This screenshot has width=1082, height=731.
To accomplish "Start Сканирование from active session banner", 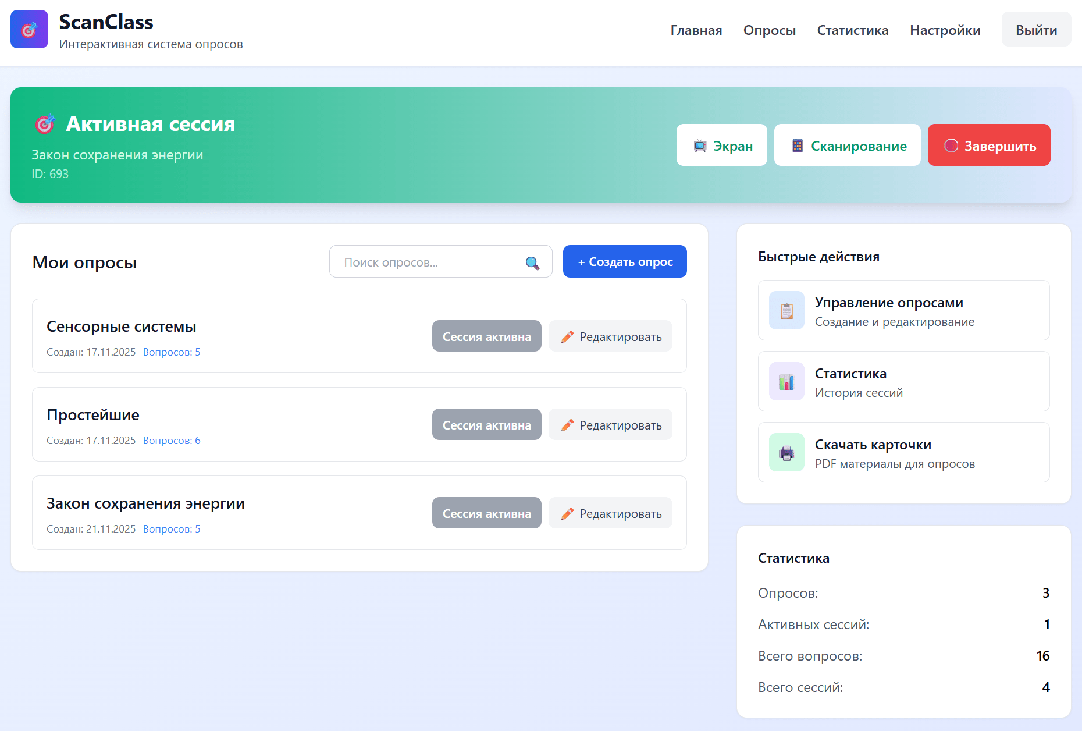I will 847,146.
